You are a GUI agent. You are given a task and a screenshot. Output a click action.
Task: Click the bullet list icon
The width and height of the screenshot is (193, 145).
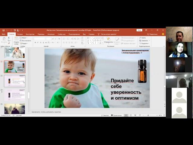(64, 39)
